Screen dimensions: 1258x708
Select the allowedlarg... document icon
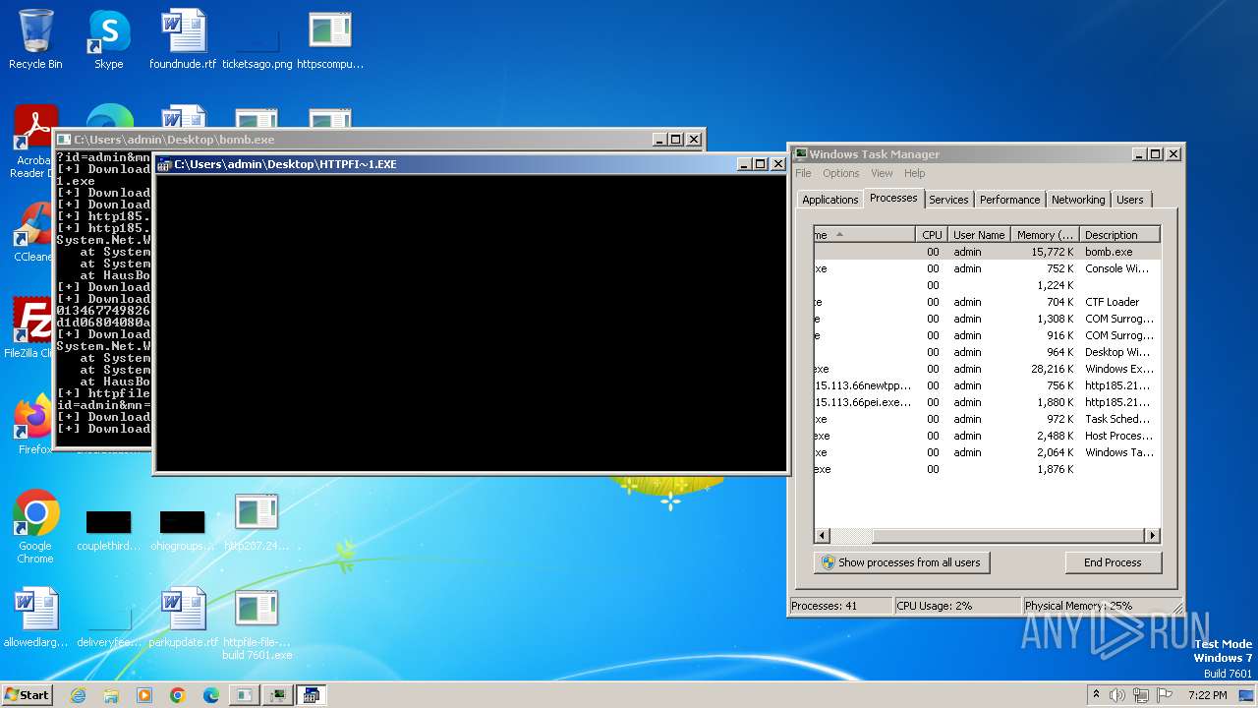pos(35,619)
